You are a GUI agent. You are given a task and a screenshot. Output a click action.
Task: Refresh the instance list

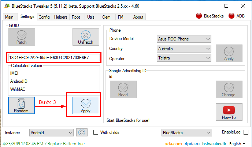82,132
